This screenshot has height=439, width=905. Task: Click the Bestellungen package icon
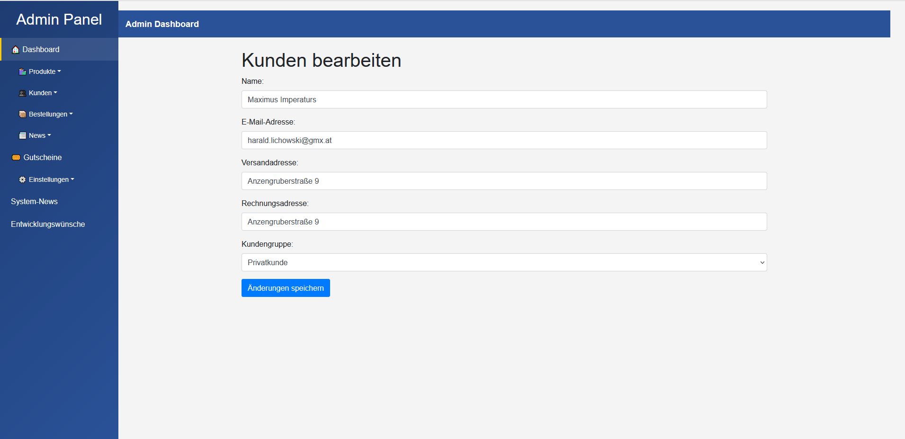(22, 114)
